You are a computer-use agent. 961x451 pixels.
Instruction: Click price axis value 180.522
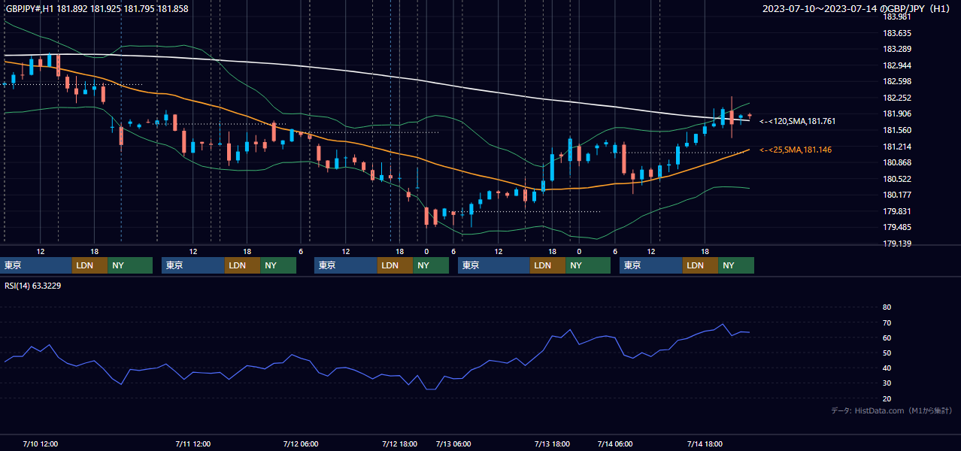tap(896, 179)
